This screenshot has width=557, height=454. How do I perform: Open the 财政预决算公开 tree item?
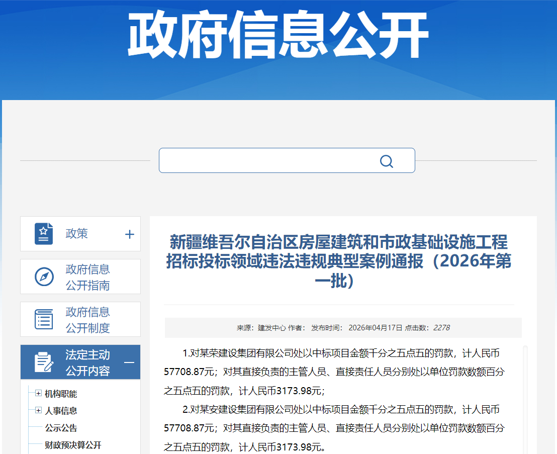(73, 445)
